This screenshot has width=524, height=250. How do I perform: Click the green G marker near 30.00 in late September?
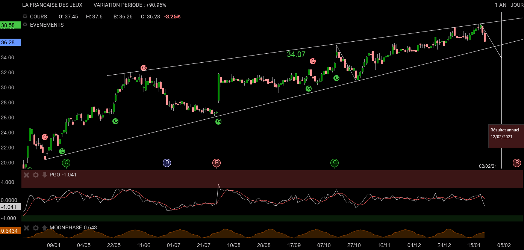[309, 89]
